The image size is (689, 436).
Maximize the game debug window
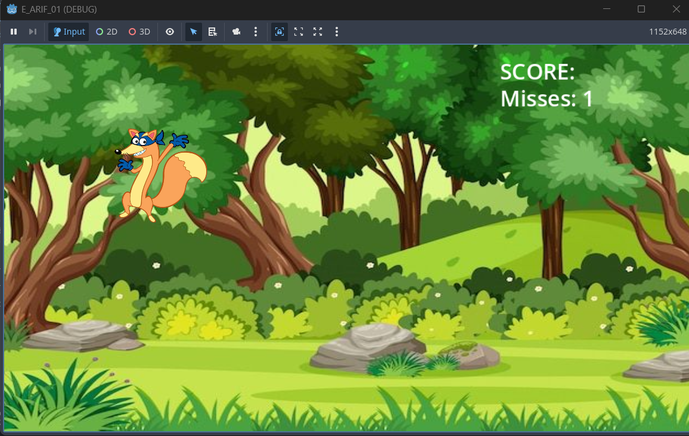click(641, 9)
